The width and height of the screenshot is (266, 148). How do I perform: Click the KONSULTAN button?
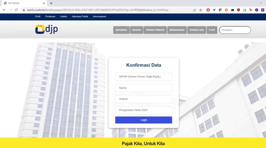(x=197, y=30)
